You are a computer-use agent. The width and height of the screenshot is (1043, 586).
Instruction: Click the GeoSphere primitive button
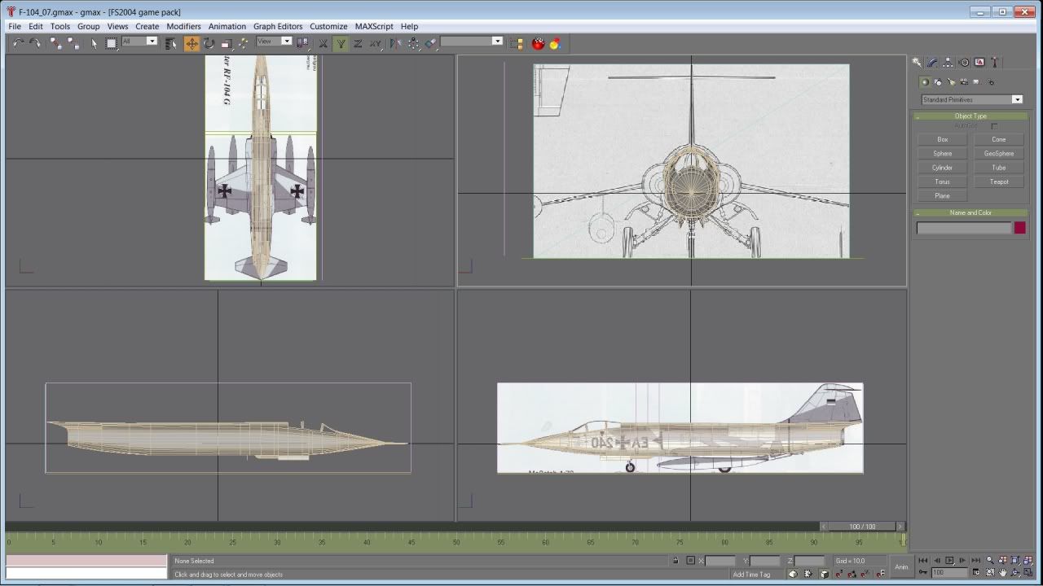coord(999,153)
